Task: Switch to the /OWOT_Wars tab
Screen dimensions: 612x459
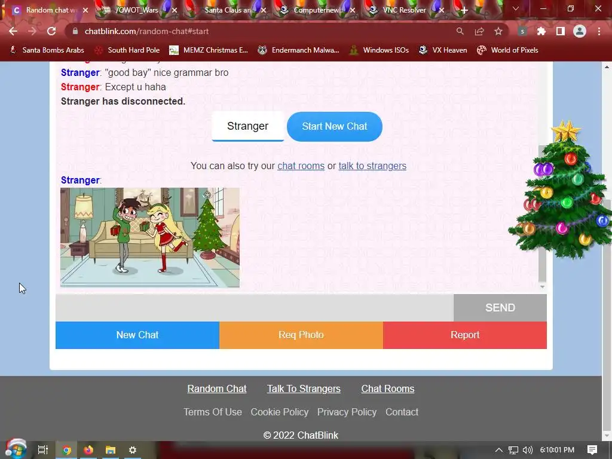Action: (x=137, y=10)
